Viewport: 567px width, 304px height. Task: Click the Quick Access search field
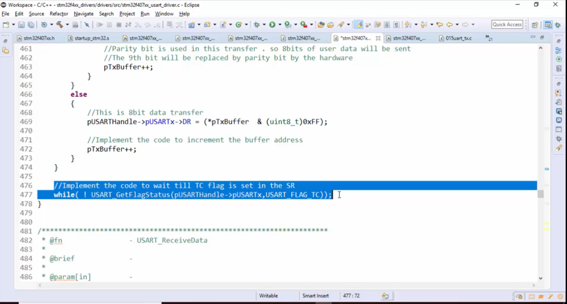[x=507, y=24]
